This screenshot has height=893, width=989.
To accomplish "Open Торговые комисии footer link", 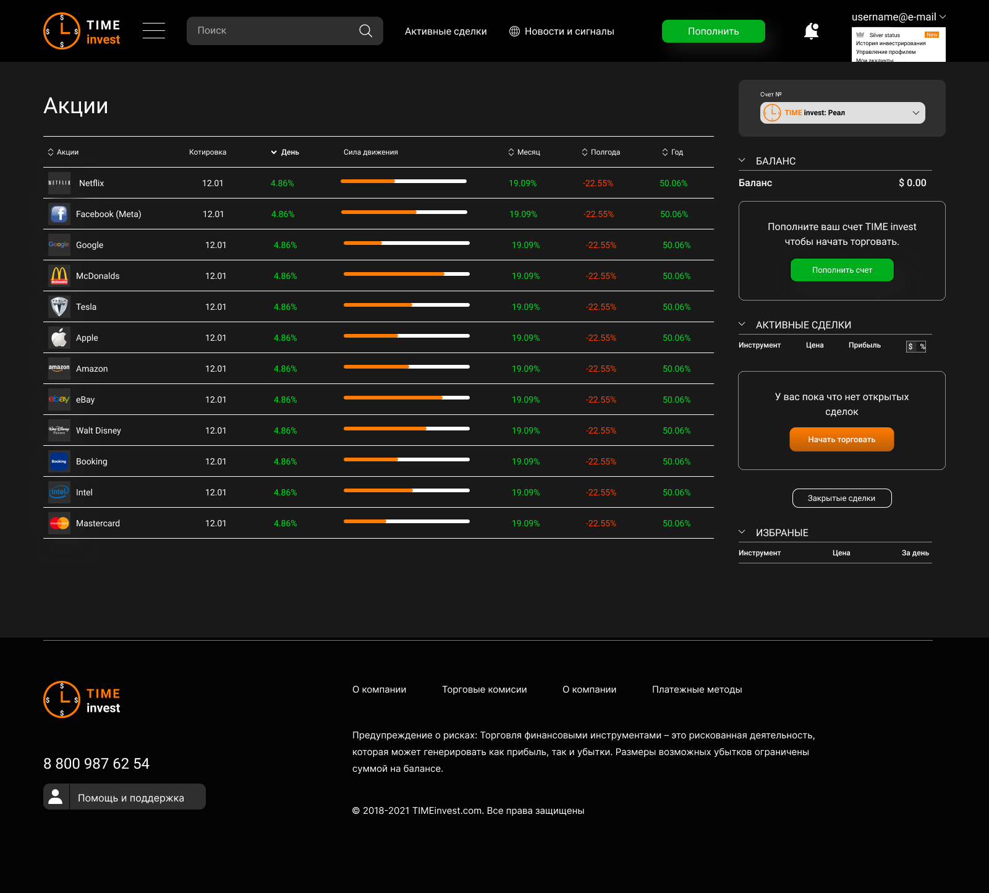I will (485, 690).
